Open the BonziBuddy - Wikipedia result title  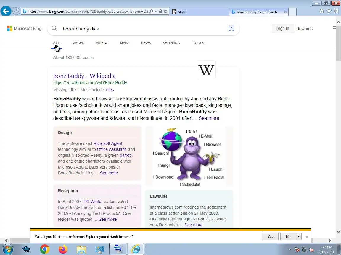(84, 76)
